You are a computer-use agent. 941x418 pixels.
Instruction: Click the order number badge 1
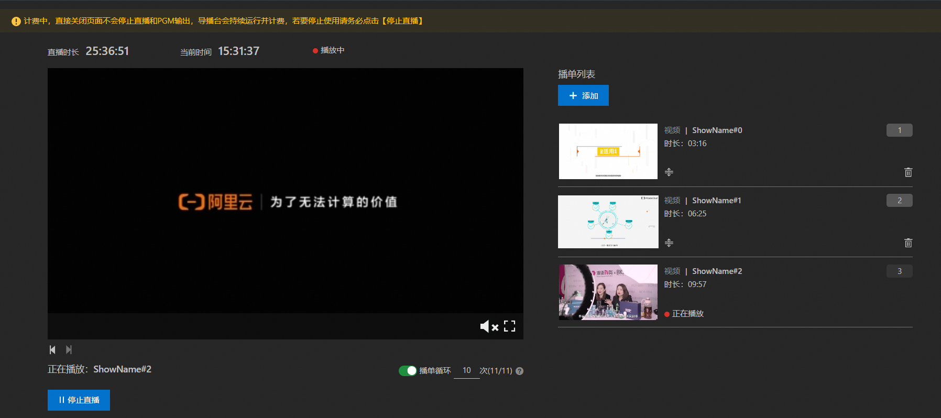click(x=900, y=130)
